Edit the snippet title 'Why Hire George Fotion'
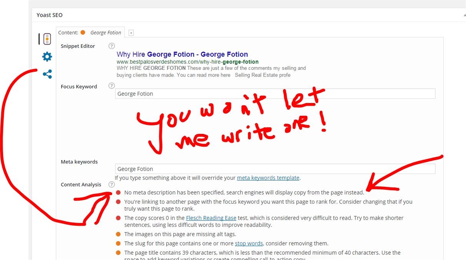The image size is (466, 260). tap(182, 54)
